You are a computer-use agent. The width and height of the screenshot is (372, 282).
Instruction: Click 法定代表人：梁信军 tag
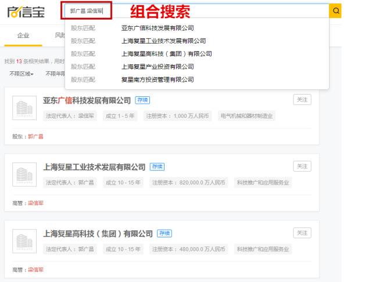(x=70, y=116)
